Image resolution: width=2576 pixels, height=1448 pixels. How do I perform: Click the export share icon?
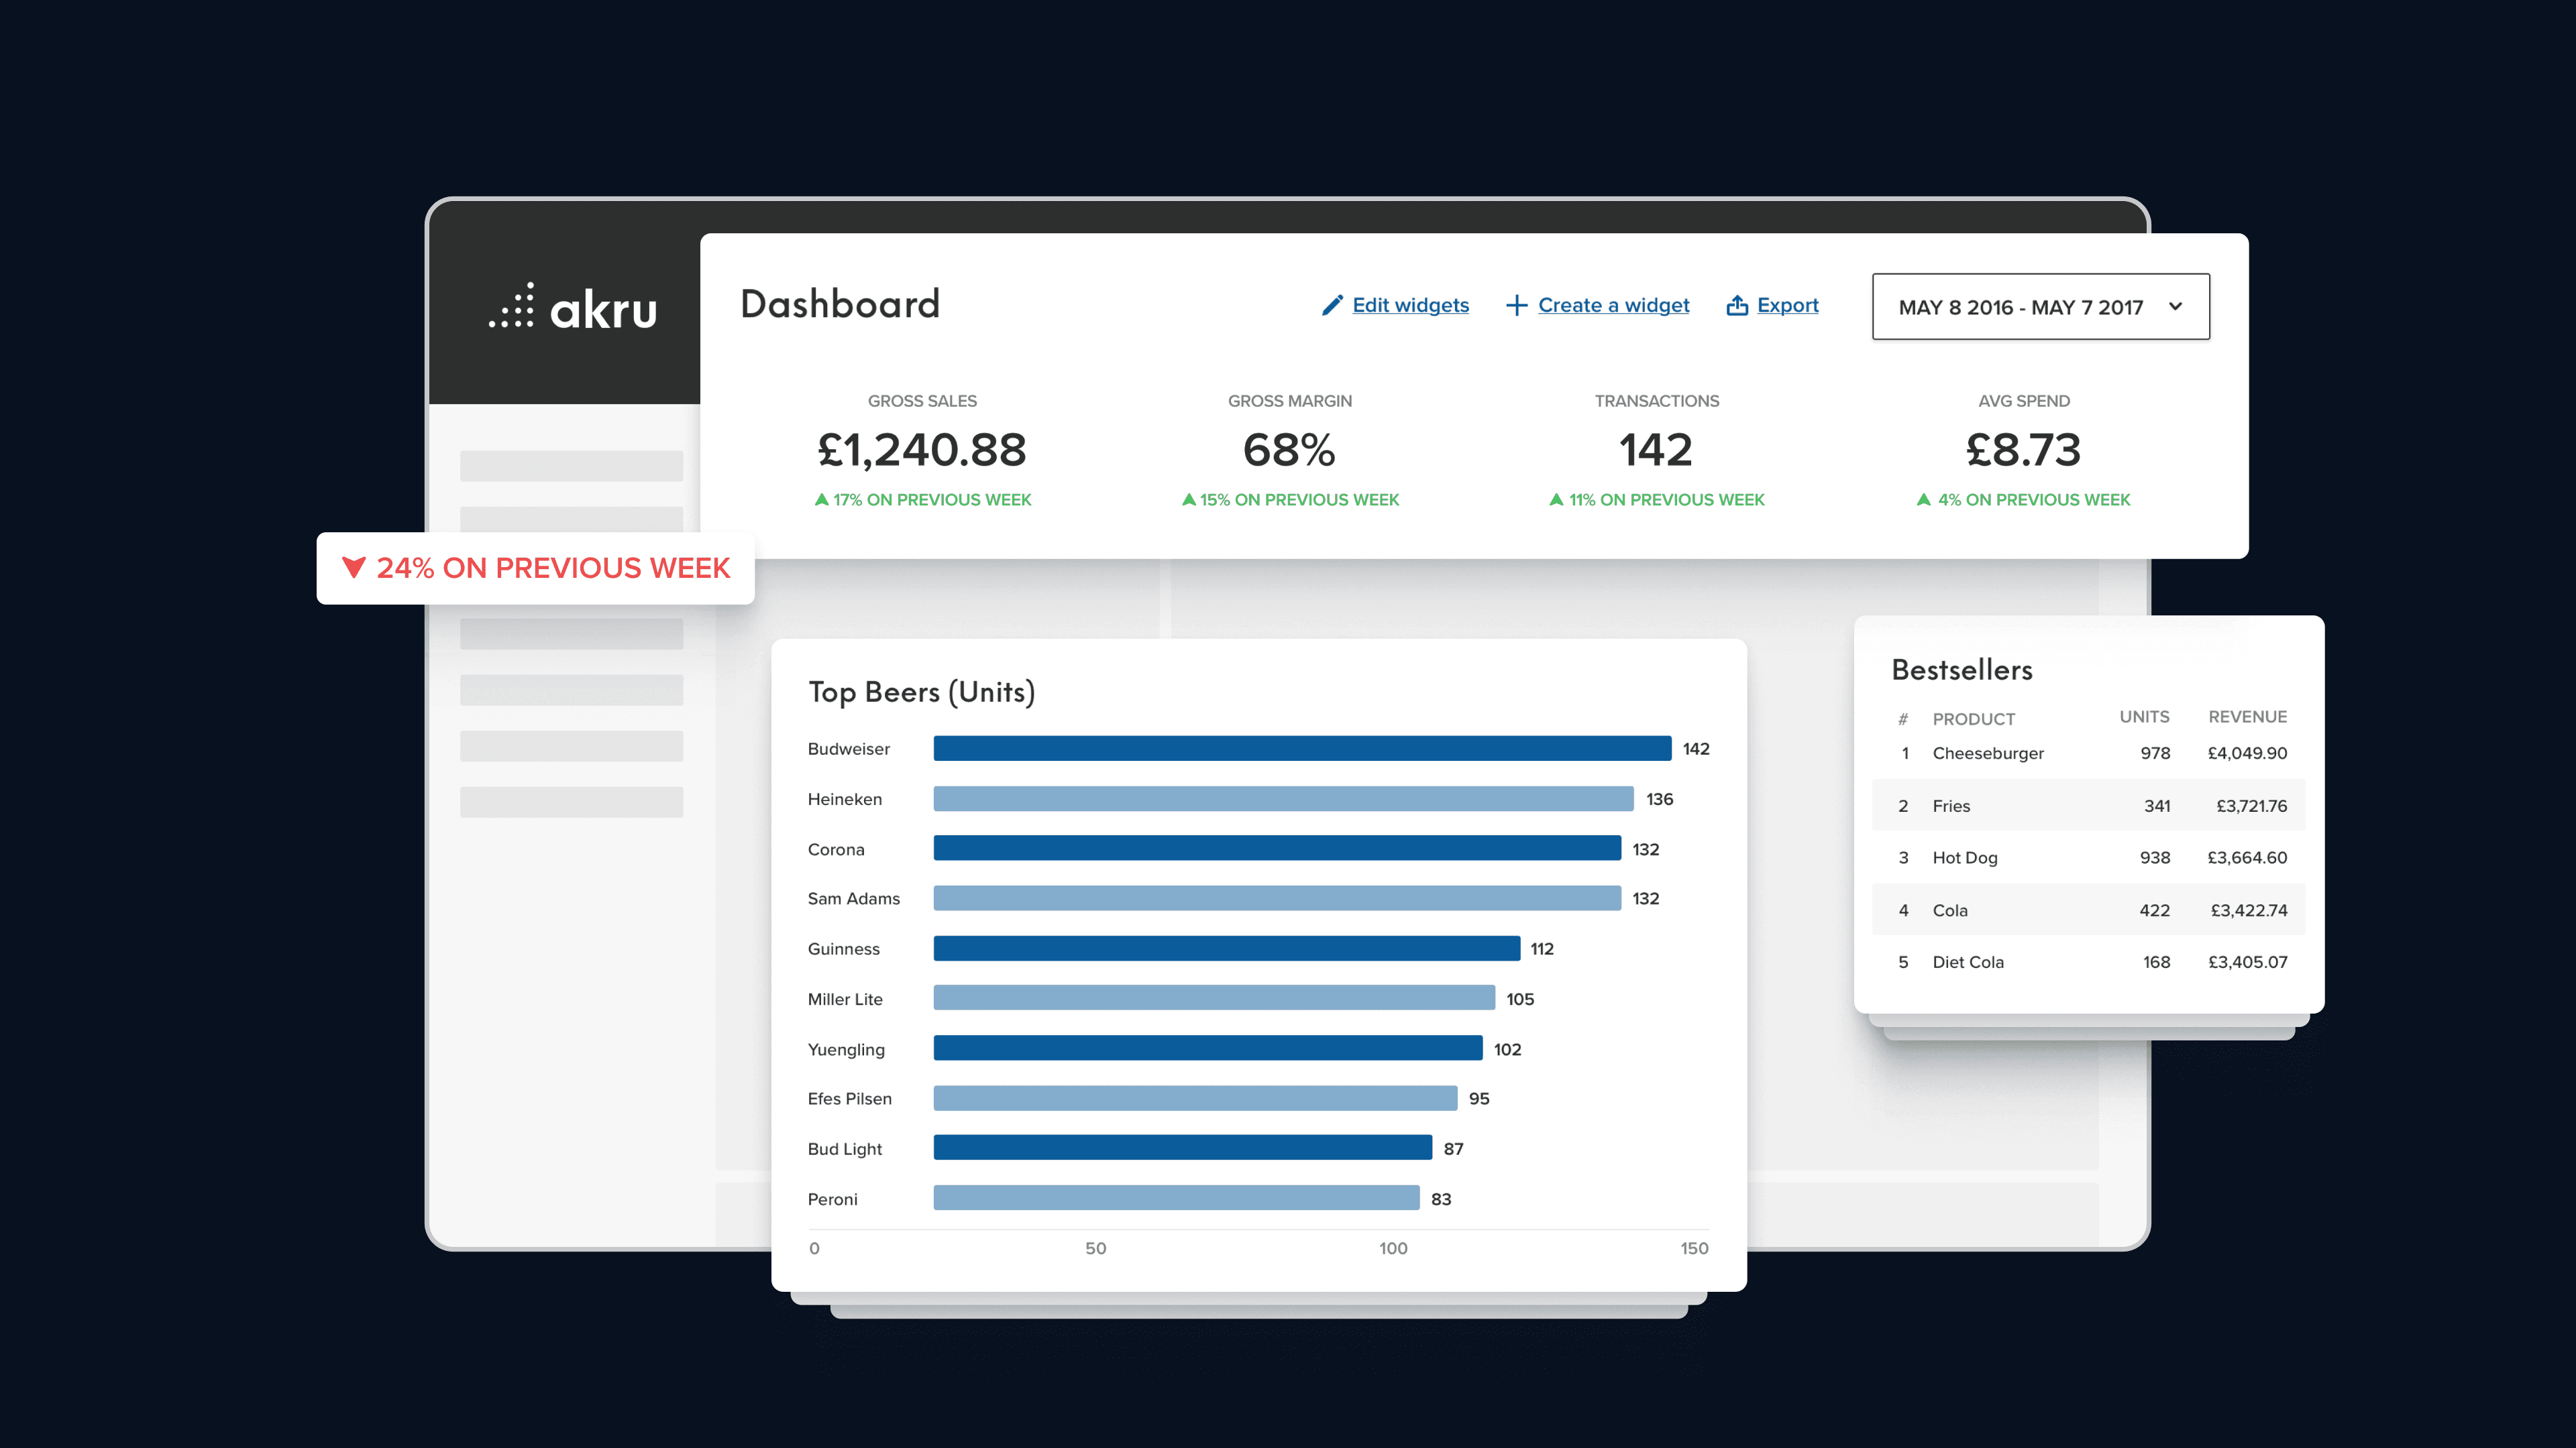[x=1737, y=305]
